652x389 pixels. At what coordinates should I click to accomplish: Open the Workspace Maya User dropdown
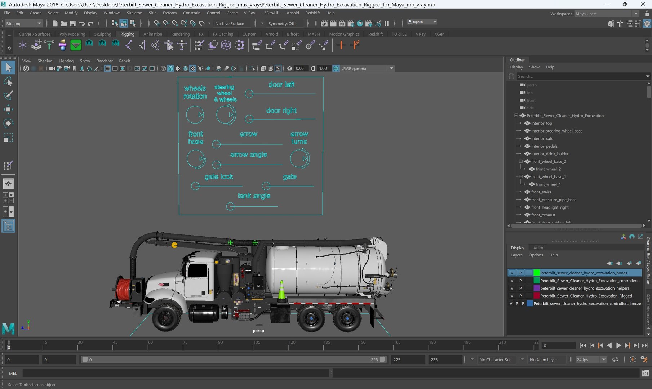[607, 14]
